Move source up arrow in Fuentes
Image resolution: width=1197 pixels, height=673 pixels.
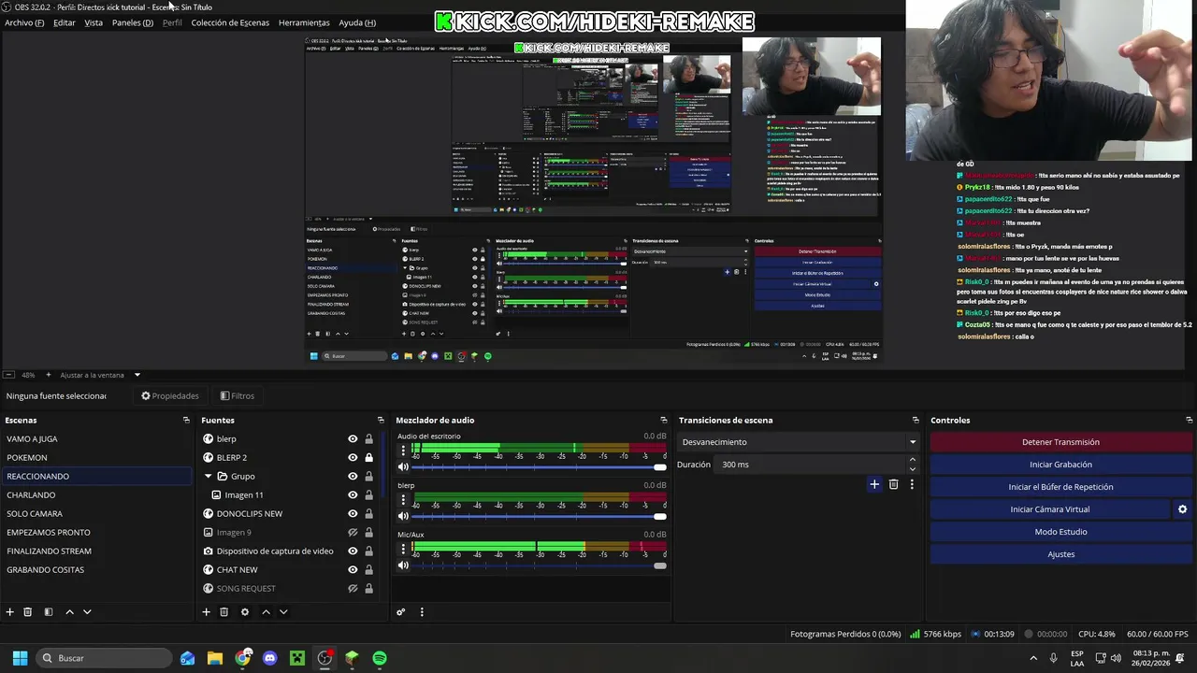tap(266, 612)
